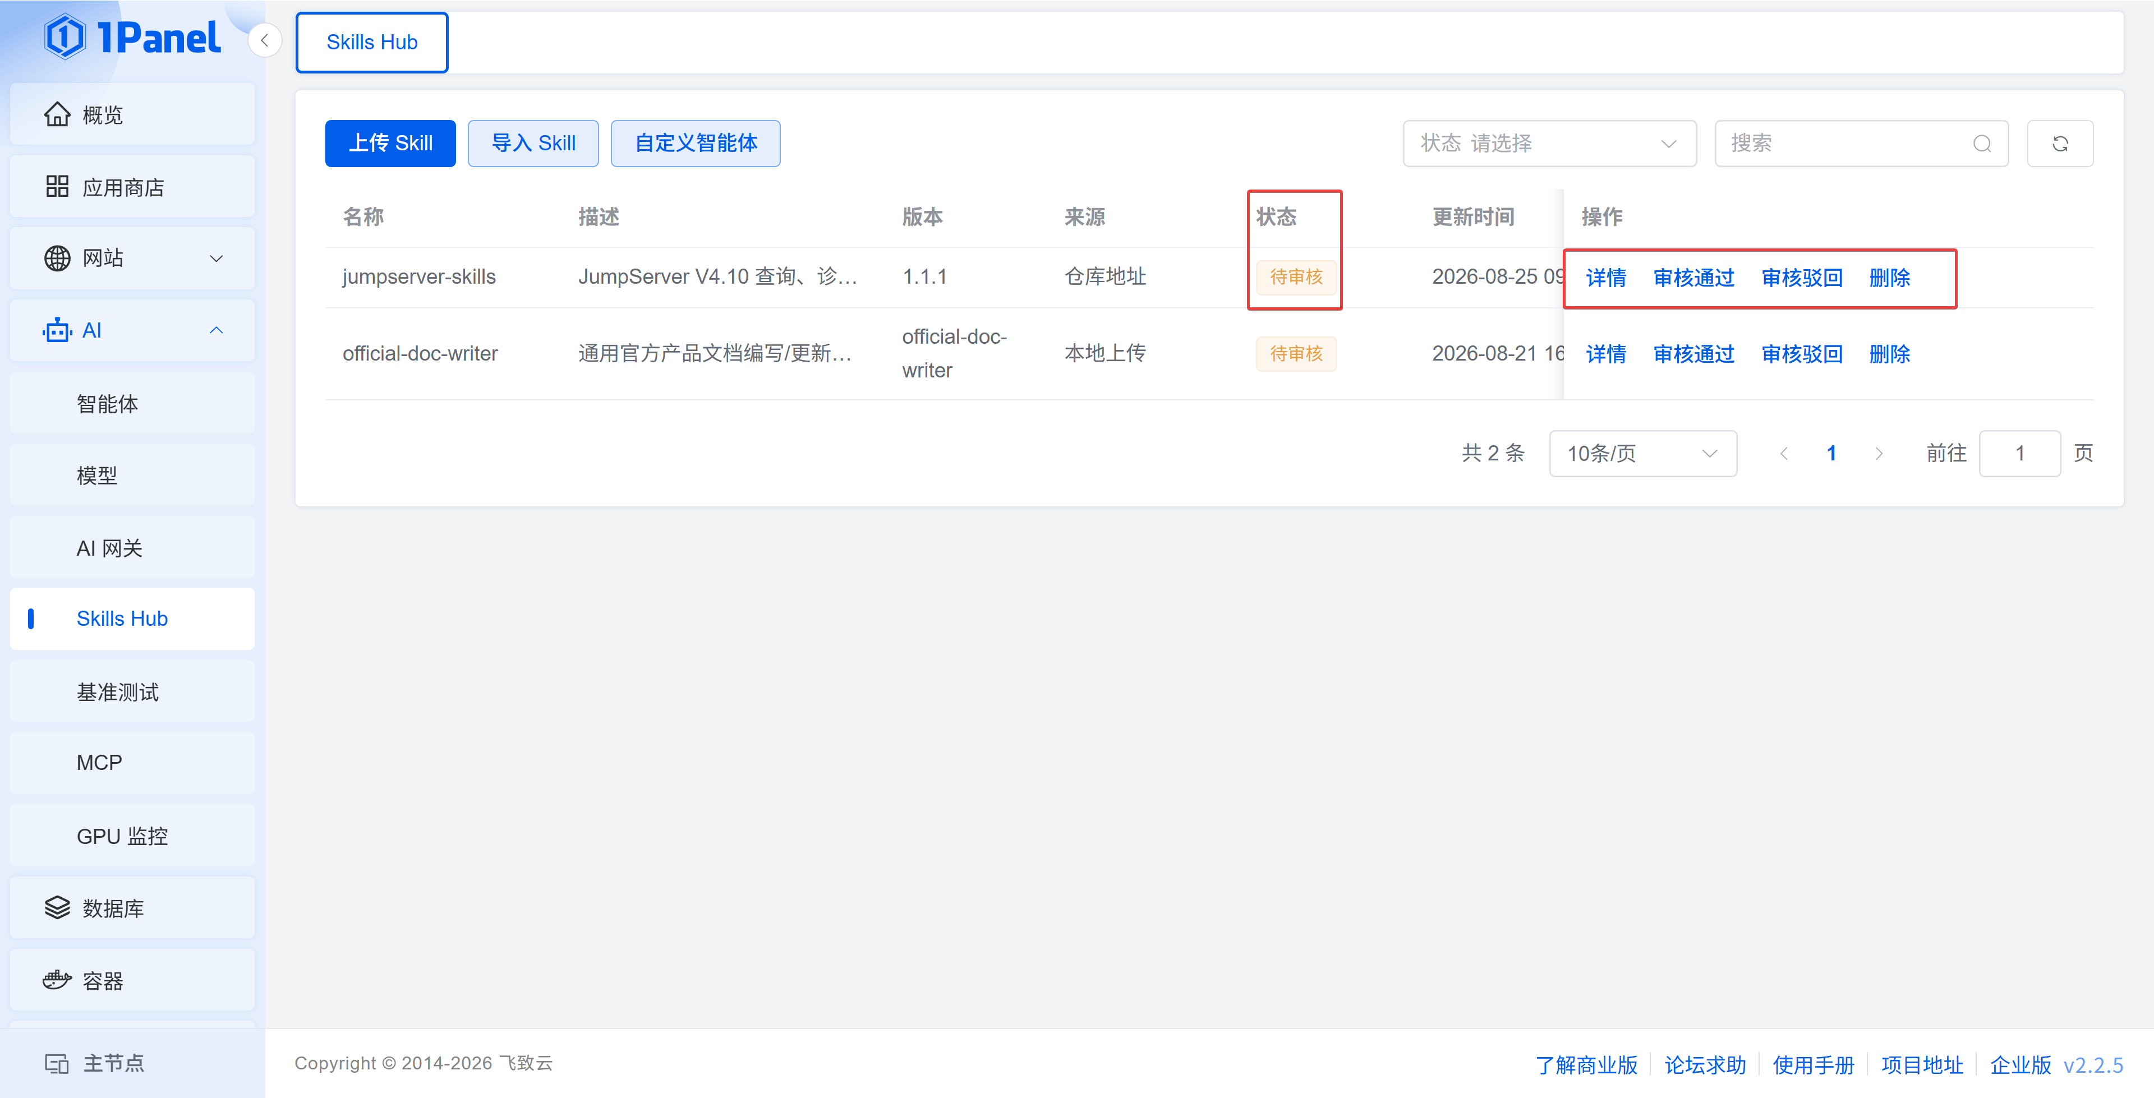Collapse the AI submenu chevron
Viewport: 2154px width, 1098px height.
coord(217,330)
